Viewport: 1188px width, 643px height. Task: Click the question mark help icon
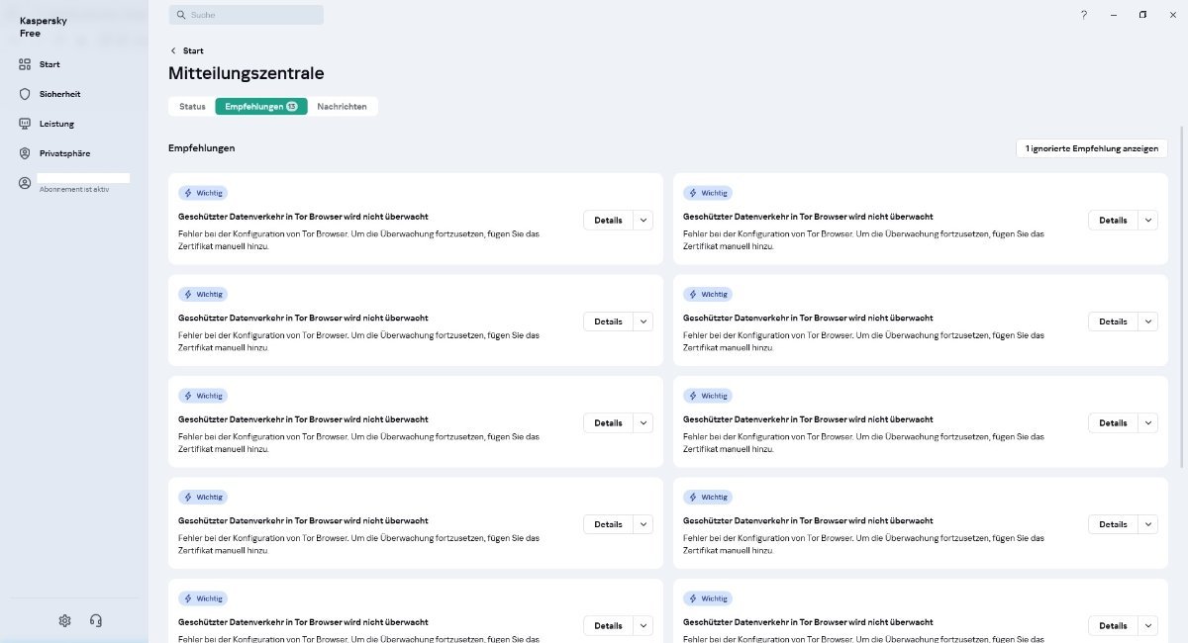[x=1084, y=15]
